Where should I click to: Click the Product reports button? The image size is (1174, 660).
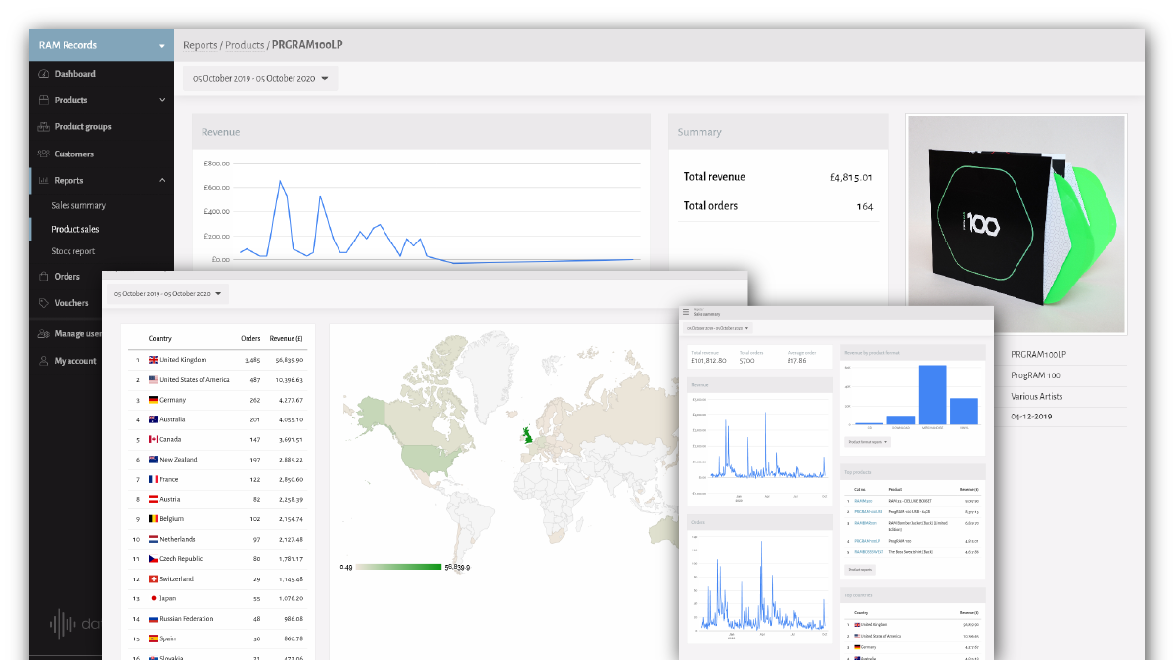coord(860,570)
